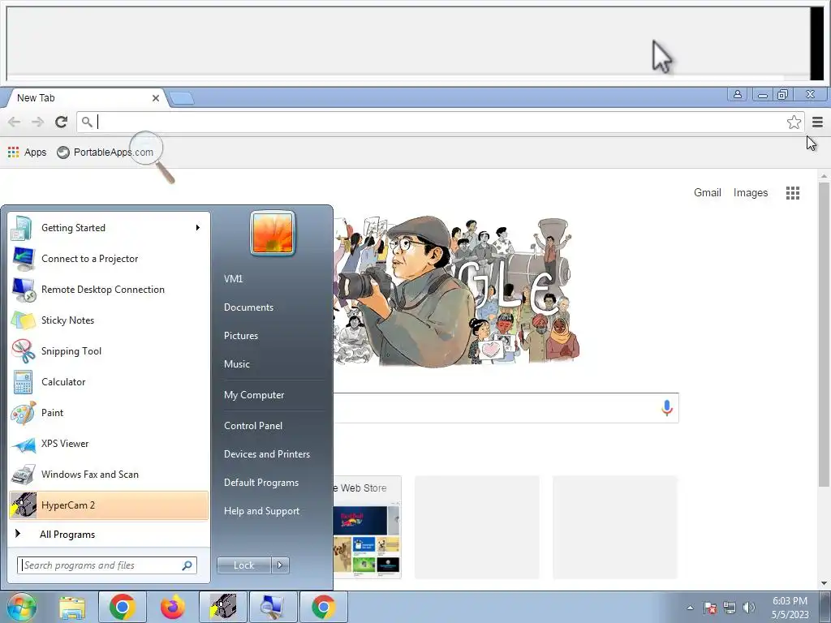Launch HyperCam 2 from Start menu
This screenshot has height=623, width=831.
(x=109, y=505)
